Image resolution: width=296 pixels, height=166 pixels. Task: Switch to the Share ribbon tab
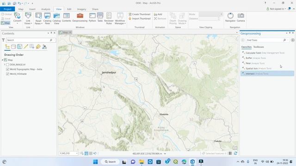95,9
